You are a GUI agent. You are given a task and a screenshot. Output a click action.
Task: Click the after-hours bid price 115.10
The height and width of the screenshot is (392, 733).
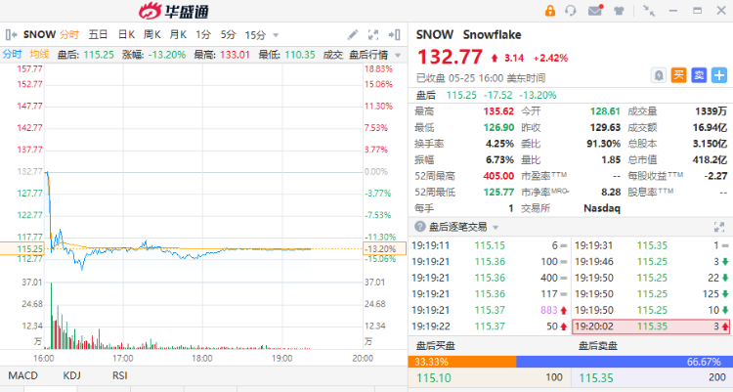point(434,378)
